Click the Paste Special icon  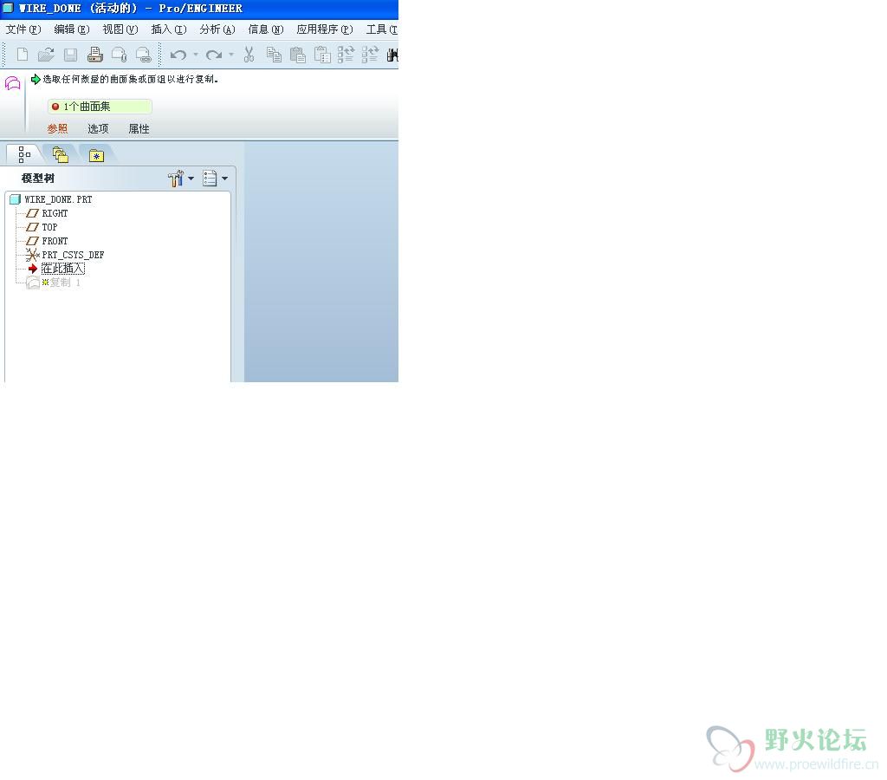coord(322,55)
